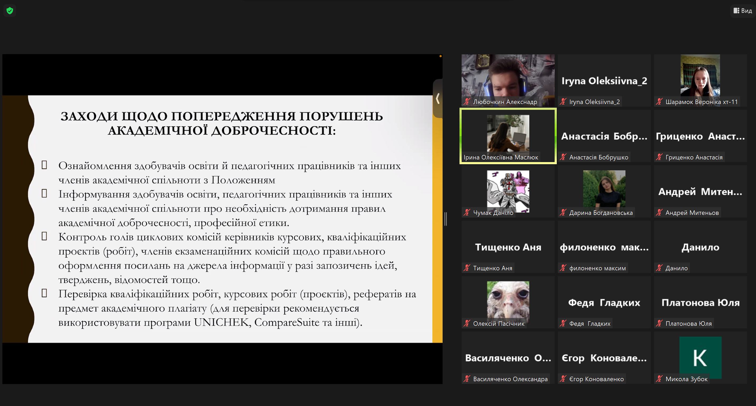Click muted mic icon for Любочкин Алекснадр

click(x=467, y=102)
